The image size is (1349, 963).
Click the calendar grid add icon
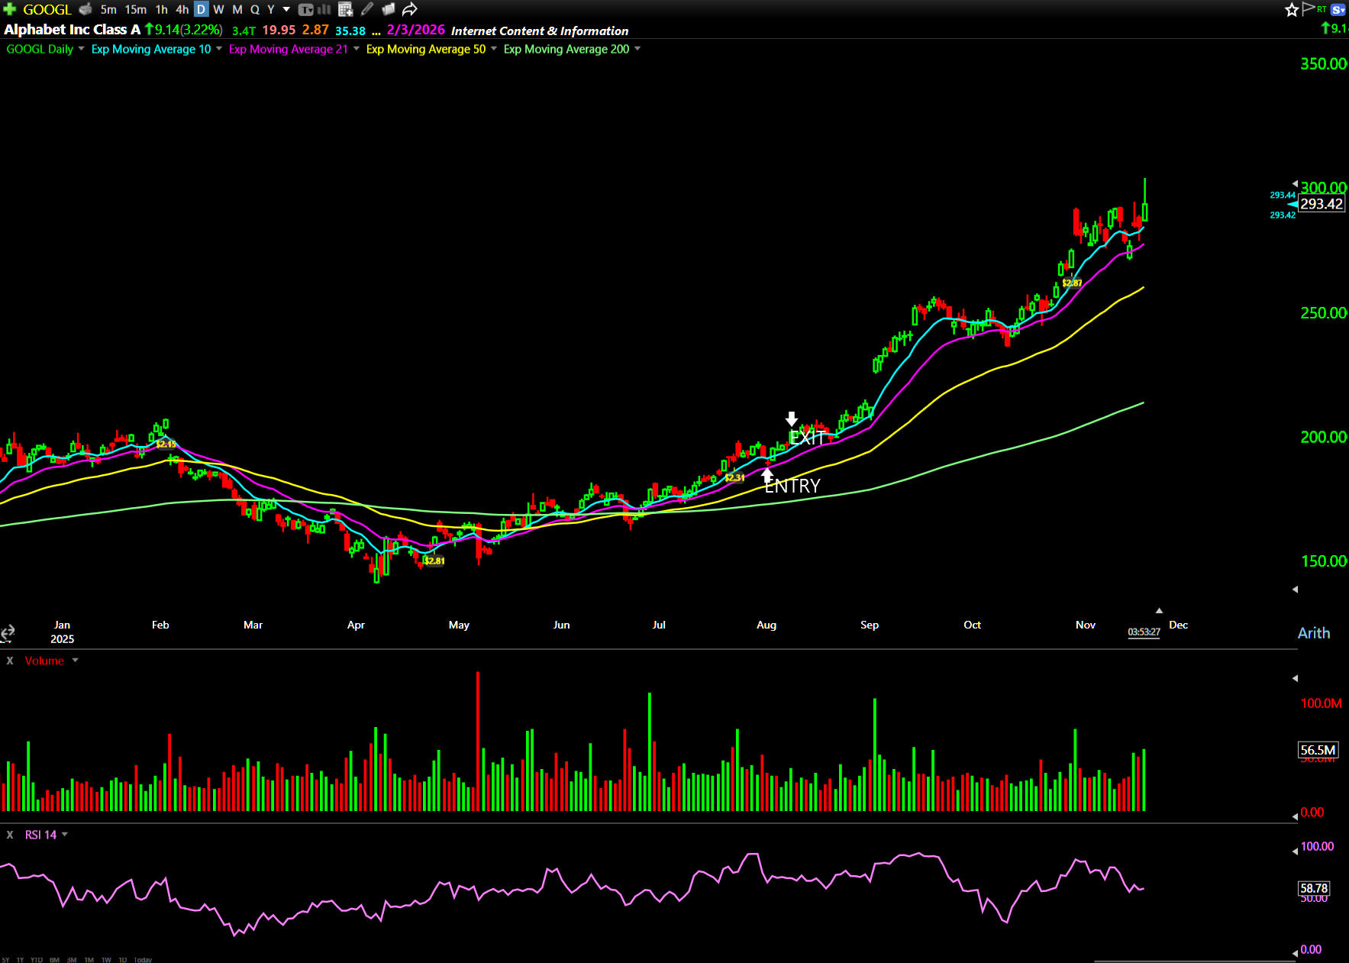point(345,9)
